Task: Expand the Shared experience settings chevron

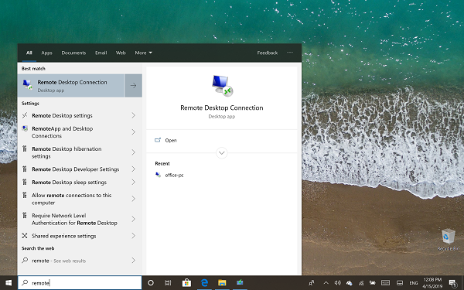Action: [x=134, y=236]
